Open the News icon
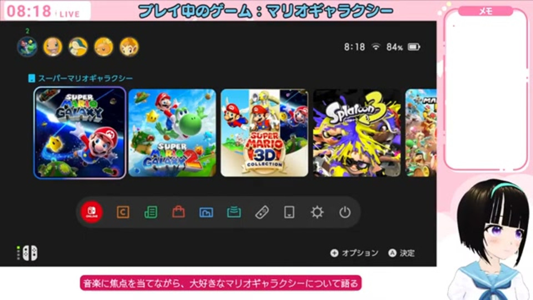 [150, 212]
